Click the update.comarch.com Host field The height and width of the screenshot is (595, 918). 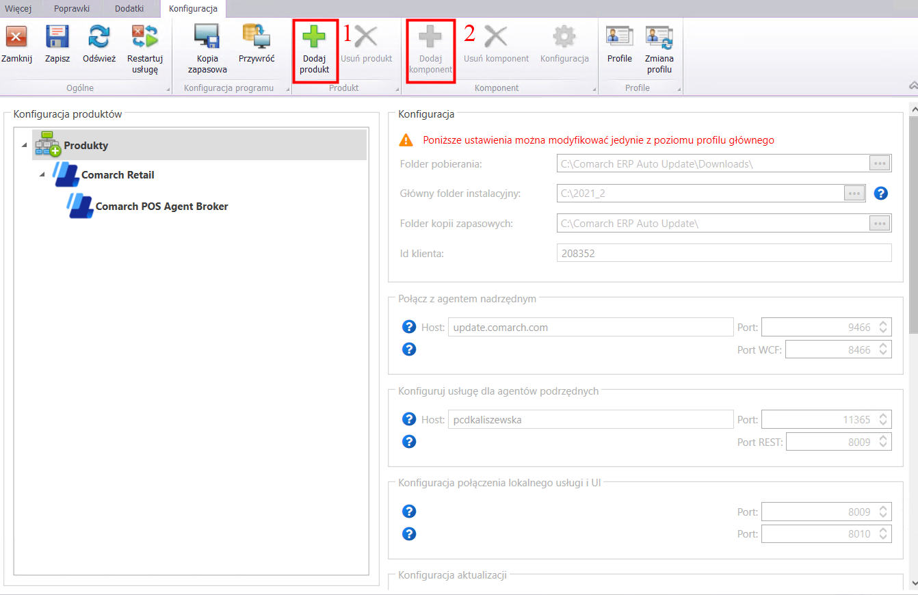point(591,327)
